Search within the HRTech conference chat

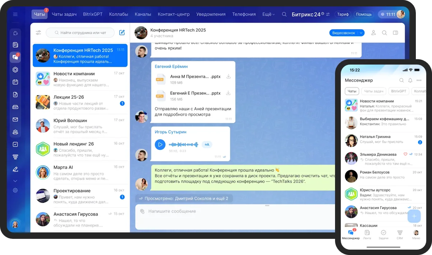[384, 33]
